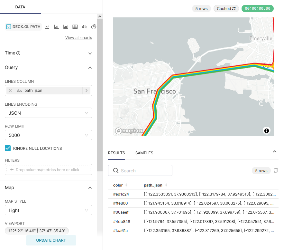Open the Lines Encoding JSON dropdown

(48, 113)
